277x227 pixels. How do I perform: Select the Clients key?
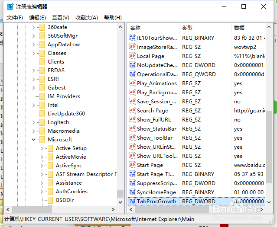56,62
